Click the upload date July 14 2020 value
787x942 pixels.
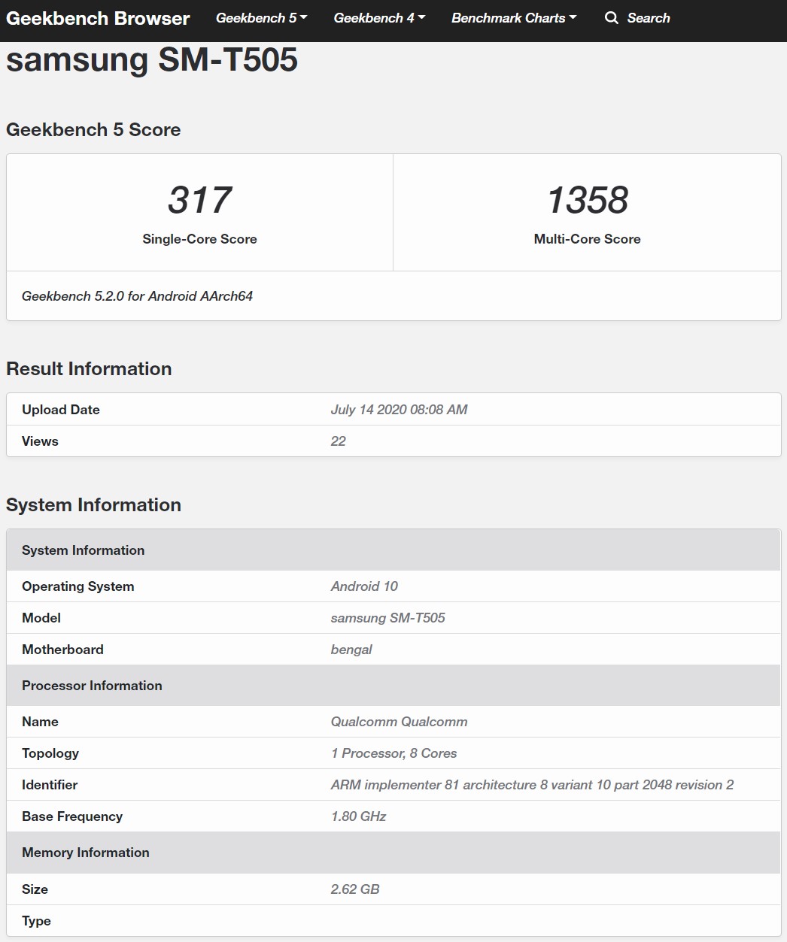pyautogui.click(x=399, y=410)
